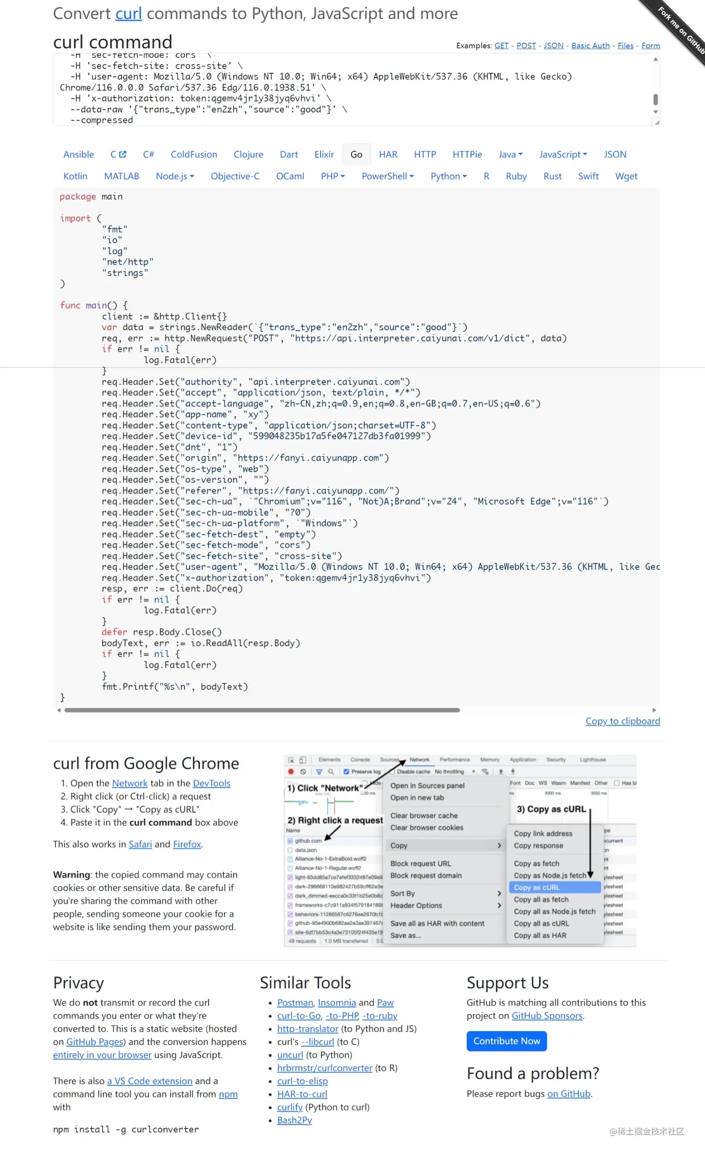The width and height of the screenshot is (705, 1157).
Task: Click the code scrollbar right arrow
Action: click(654, 710)
